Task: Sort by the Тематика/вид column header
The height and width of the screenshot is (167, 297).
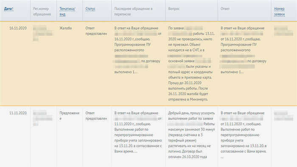Action: [67, 11]
